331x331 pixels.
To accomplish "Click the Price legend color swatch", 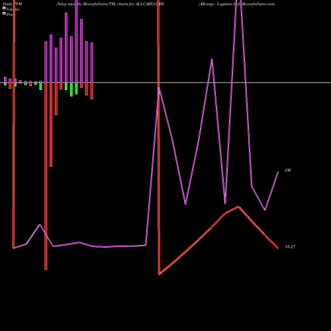I will (x=4, y=13).
